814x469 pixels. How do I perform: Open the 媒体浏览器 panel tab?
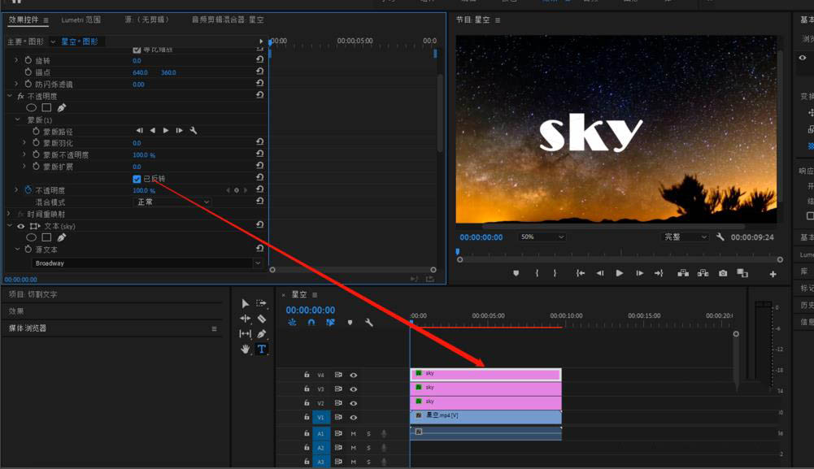(x=28, y=328)
